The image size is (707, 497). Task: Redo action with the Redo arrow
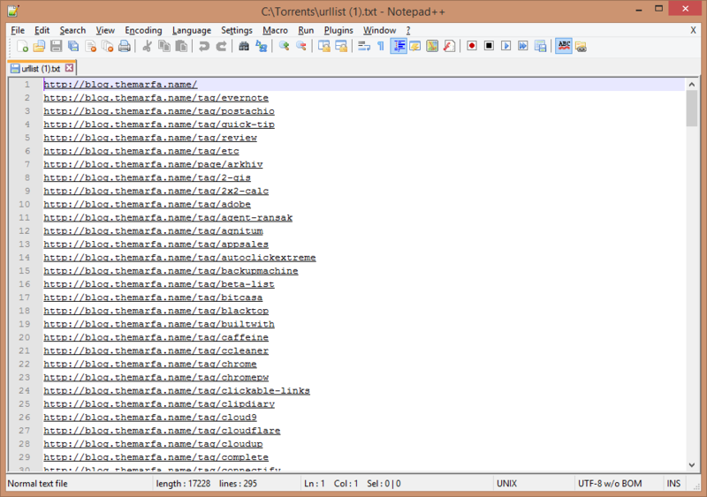pos(221,46)
